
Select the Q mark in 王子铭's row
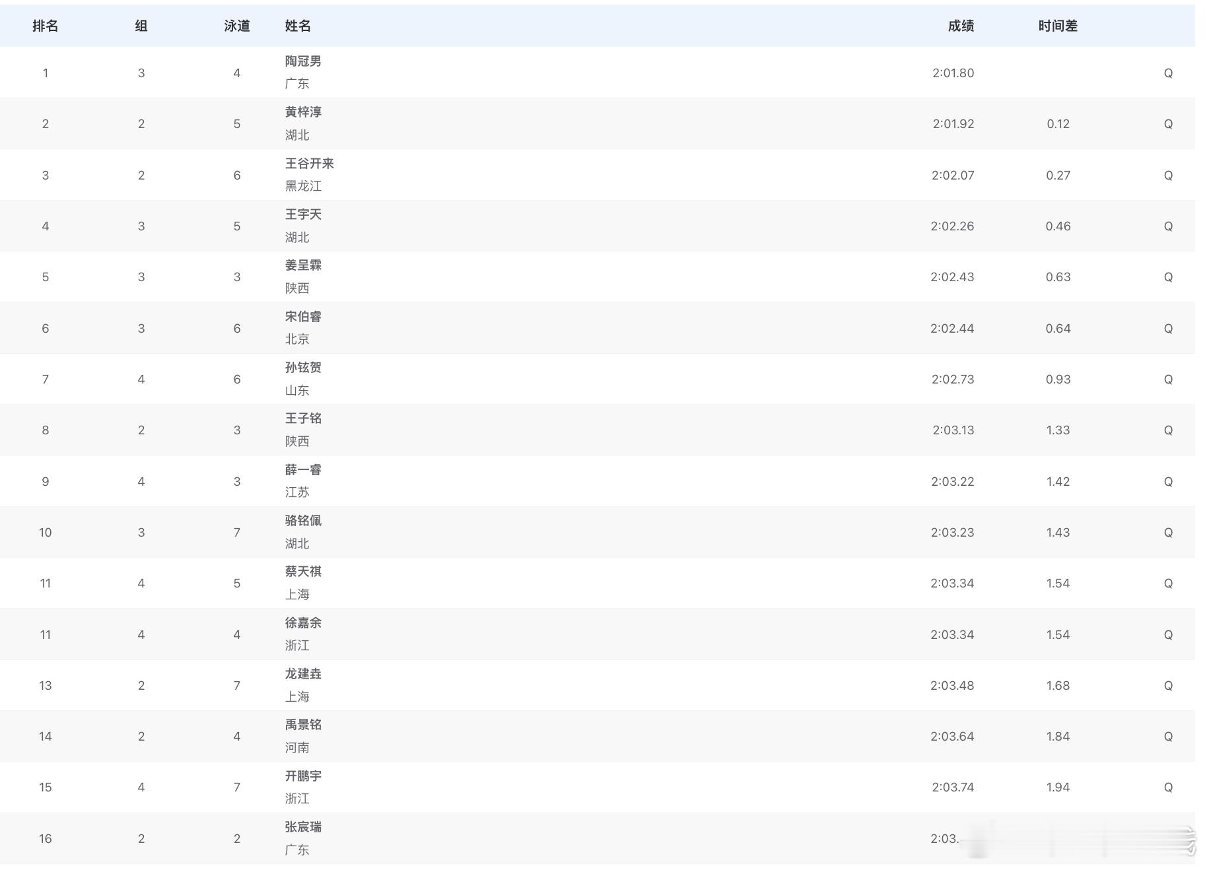click(x=1168, y=430)
